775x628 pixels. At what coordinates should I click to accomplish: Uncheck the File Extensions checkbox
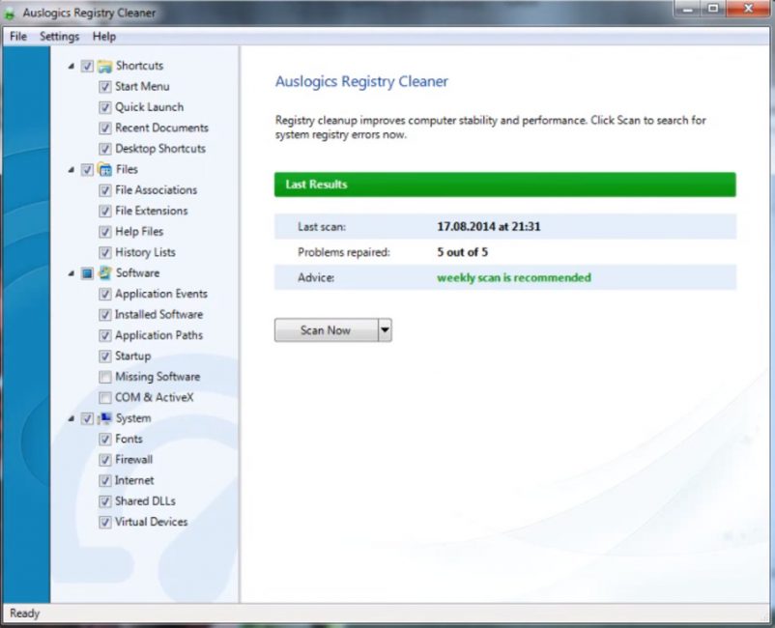point(104,212)
